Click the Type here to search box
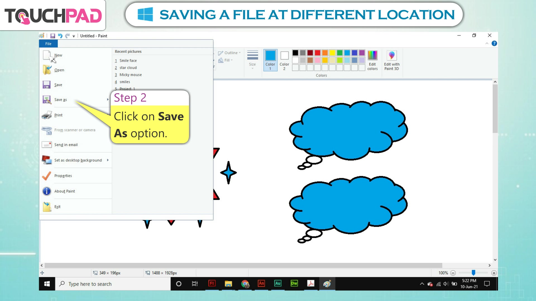 coord(113,284)
